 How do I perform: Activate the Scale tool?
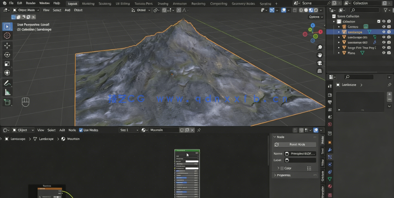pos(7,64)
